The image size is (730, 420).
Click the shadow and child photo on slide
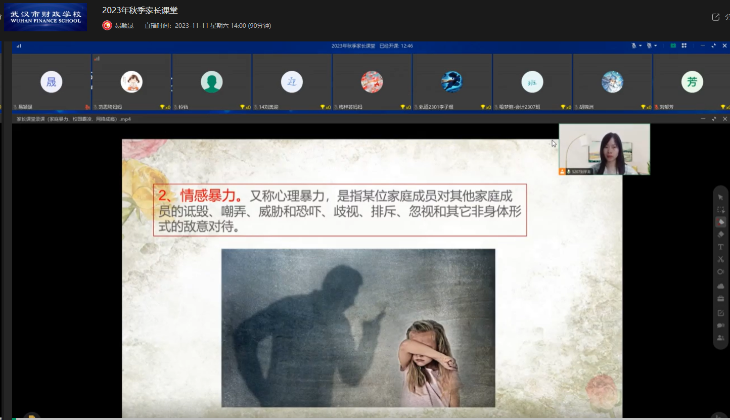coord(358,328)
